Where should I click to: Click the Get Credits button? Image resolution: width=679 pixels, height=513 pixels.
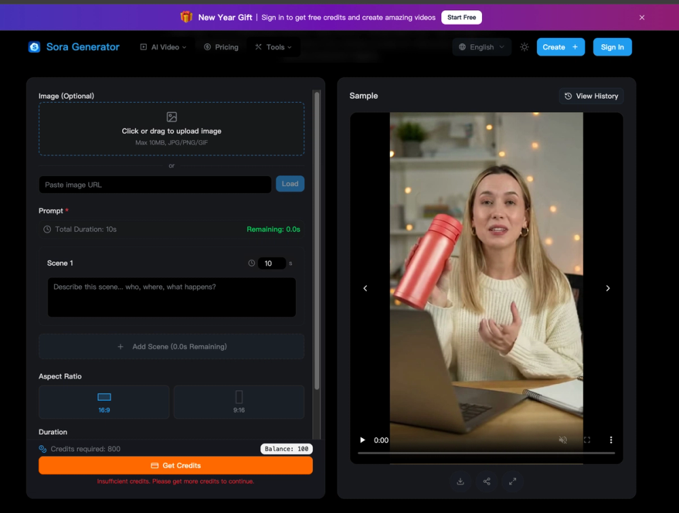[175, 465]
